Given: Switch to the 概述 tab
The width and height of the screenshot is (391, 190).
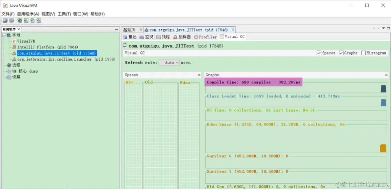Looking at the screenshot, I should (130, 37).
